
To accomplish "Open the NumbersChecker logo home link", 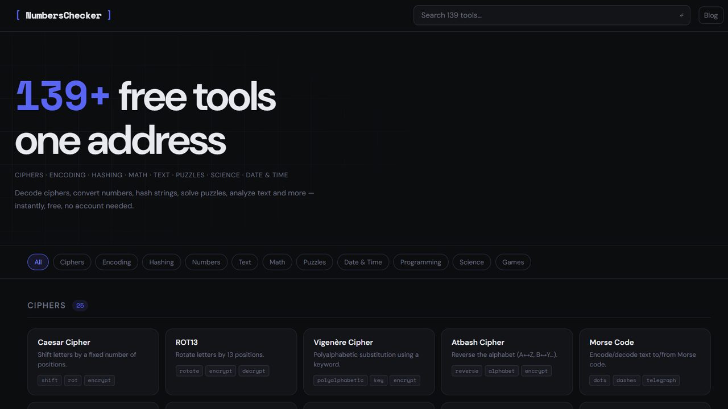I will click(x=63, y=15).
